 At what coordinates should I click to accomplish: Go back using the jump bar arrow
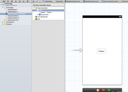[37, 1]
